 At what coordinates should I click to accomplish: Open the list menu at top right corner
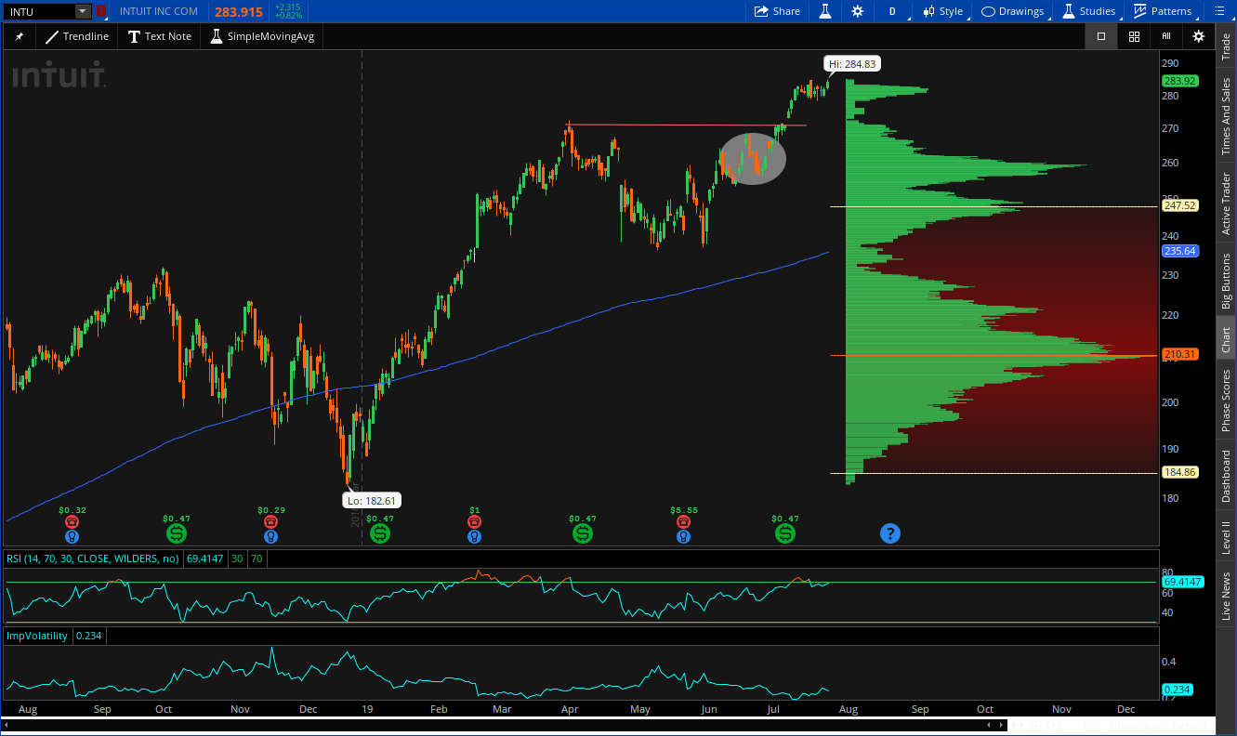tap(1219, 11)
